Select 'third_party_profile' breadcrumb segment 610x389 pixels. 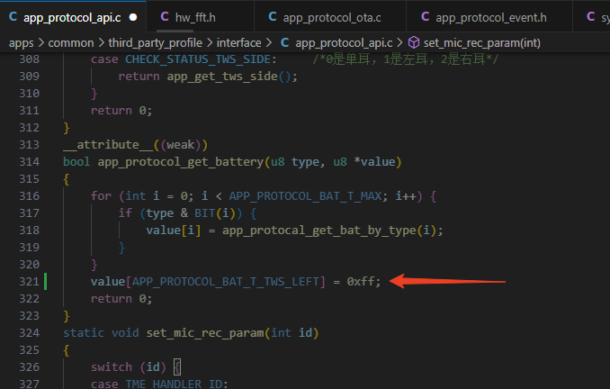(x=156, y=43)
